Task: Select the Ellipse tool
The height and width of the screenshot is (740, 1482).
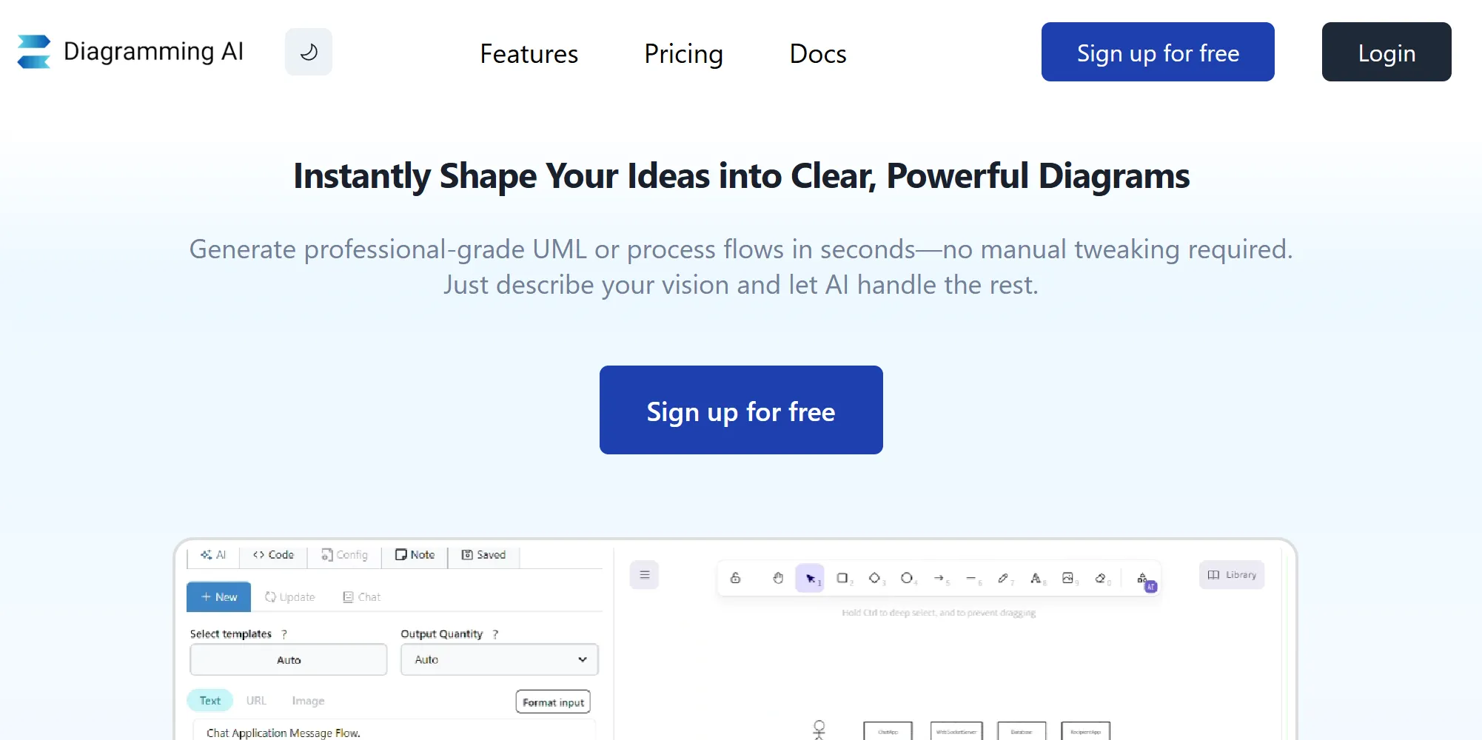Action: point(907,578)
